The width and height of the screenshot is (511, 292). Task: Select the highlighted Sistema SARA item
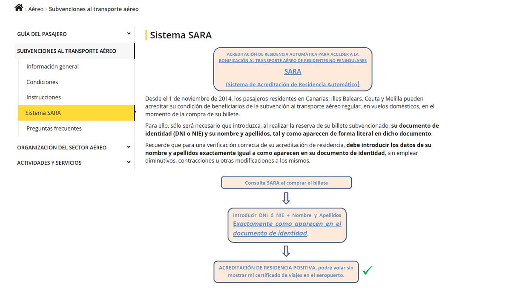coord(76,113)
